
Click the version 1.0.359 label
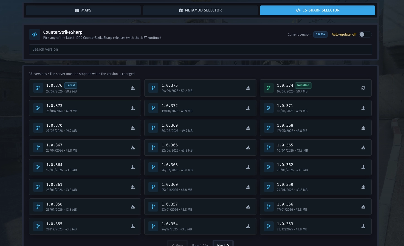point(285,184)
